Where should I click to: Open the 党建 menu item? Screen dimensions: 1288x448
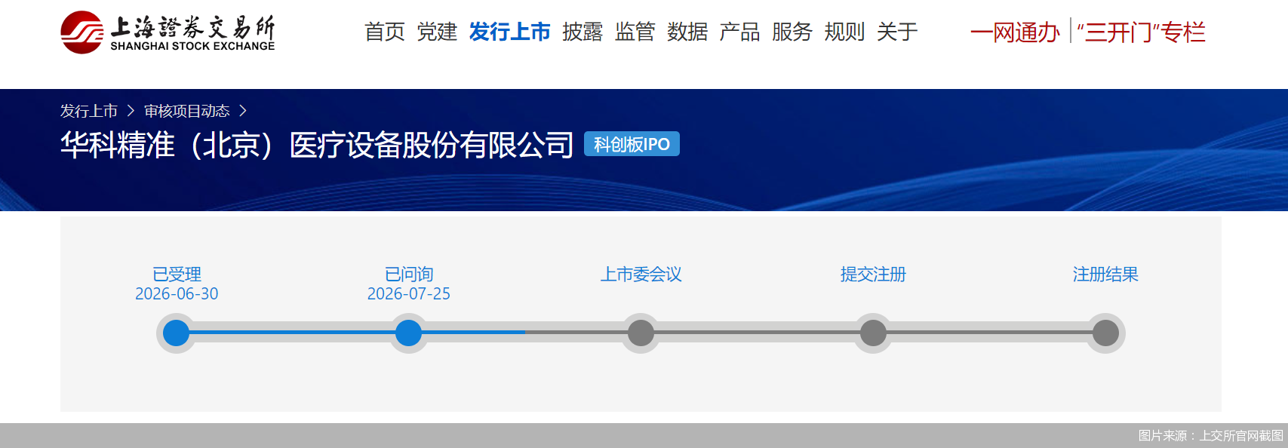(437, 32)
